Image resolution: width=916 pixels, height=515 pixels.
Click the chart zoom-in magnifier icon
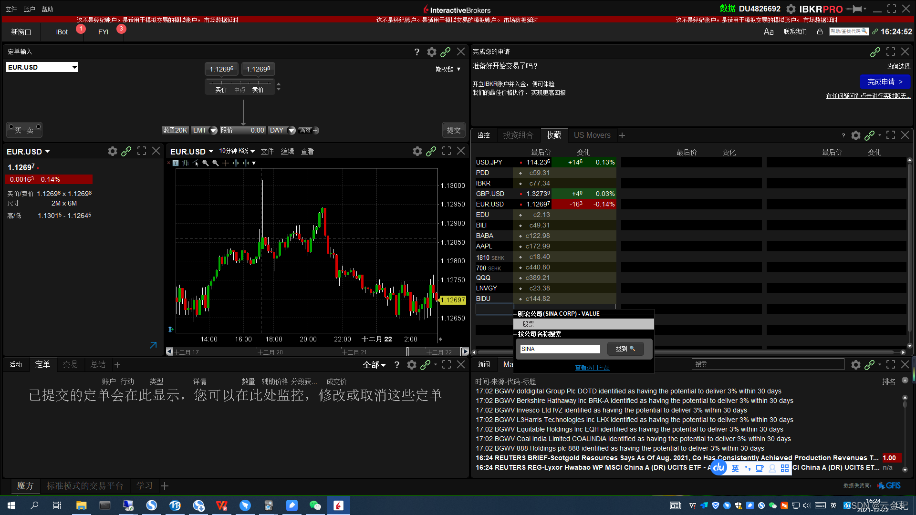click(x=206, y=163)
